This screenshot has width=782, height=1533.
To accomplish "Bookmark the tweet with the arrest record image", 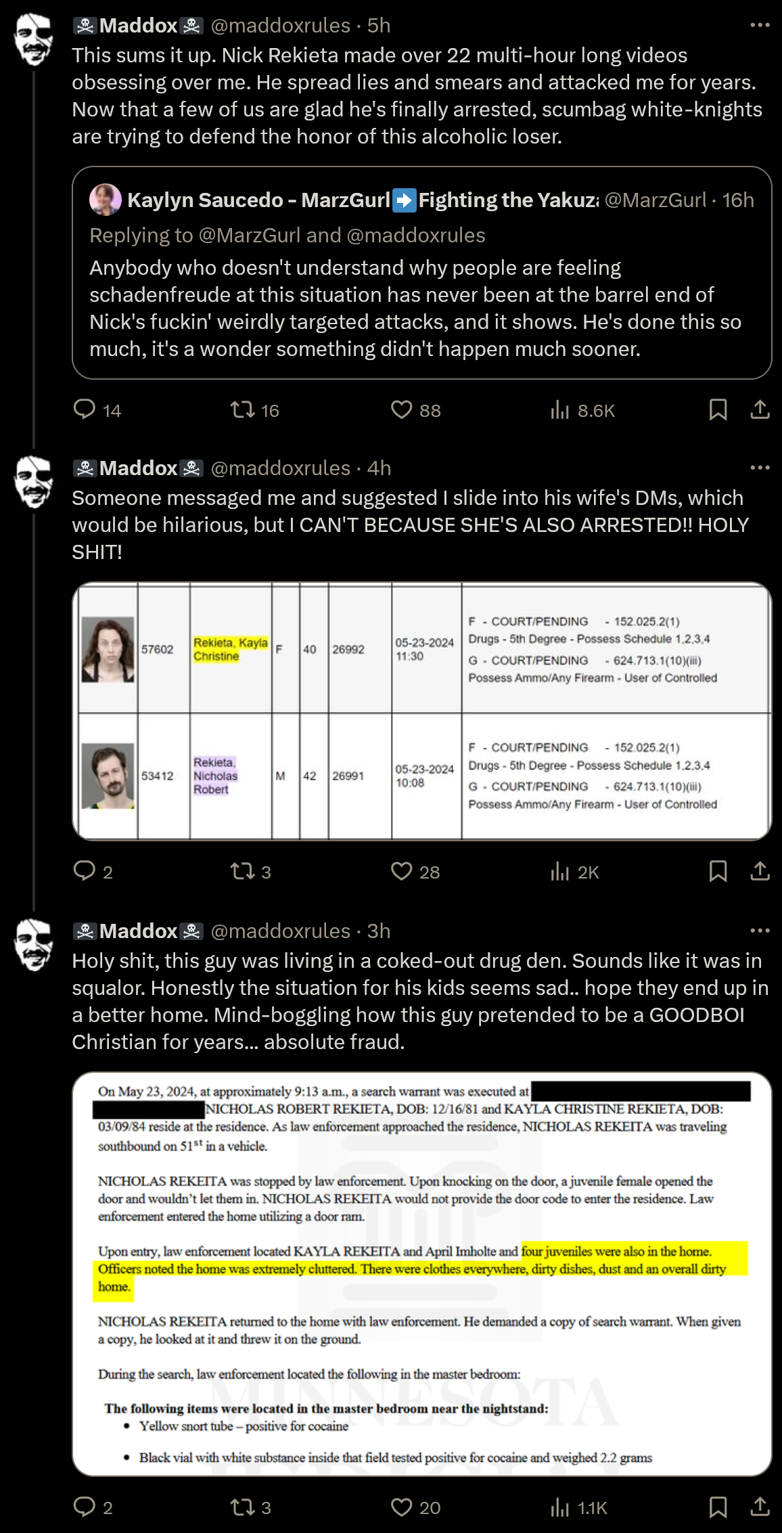I will click(x=718, y=871).
